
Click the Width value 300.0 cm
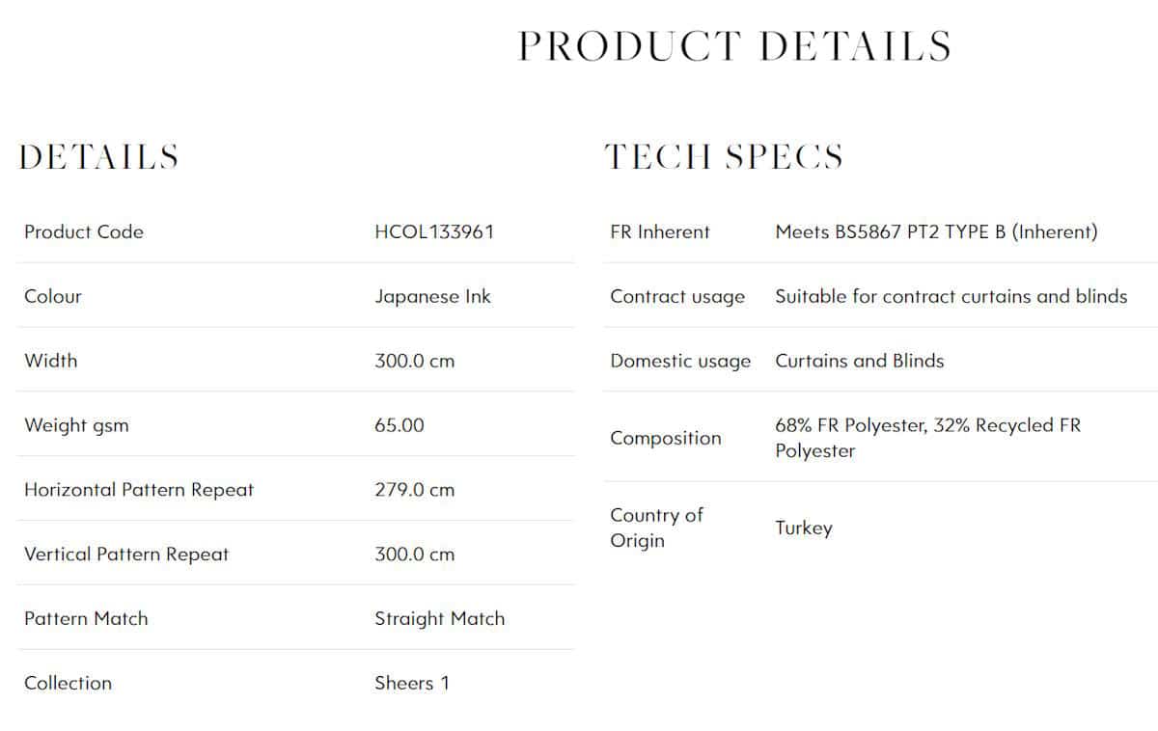coord(414,361)
